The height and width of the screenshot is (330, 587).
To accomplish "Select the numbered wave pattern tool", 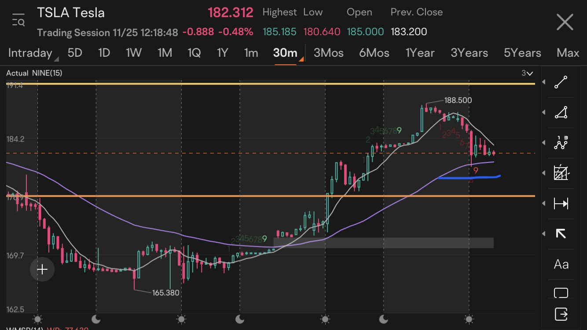I will click(x=561, y=143).
